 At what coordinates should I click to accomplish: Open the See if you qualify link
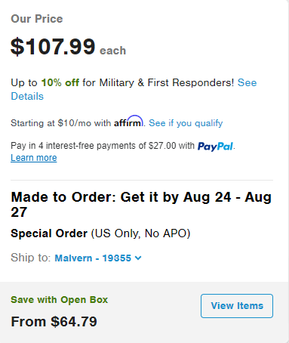(x=186, y=123)
